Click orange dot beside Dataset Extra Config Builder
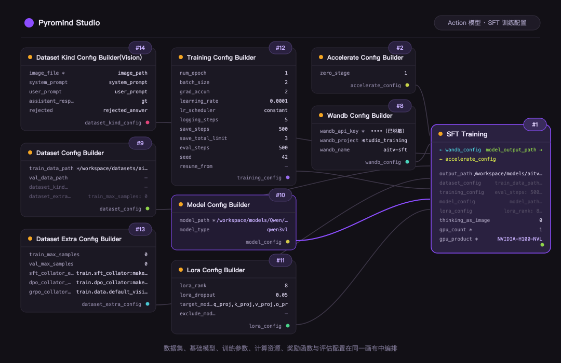 30,239
